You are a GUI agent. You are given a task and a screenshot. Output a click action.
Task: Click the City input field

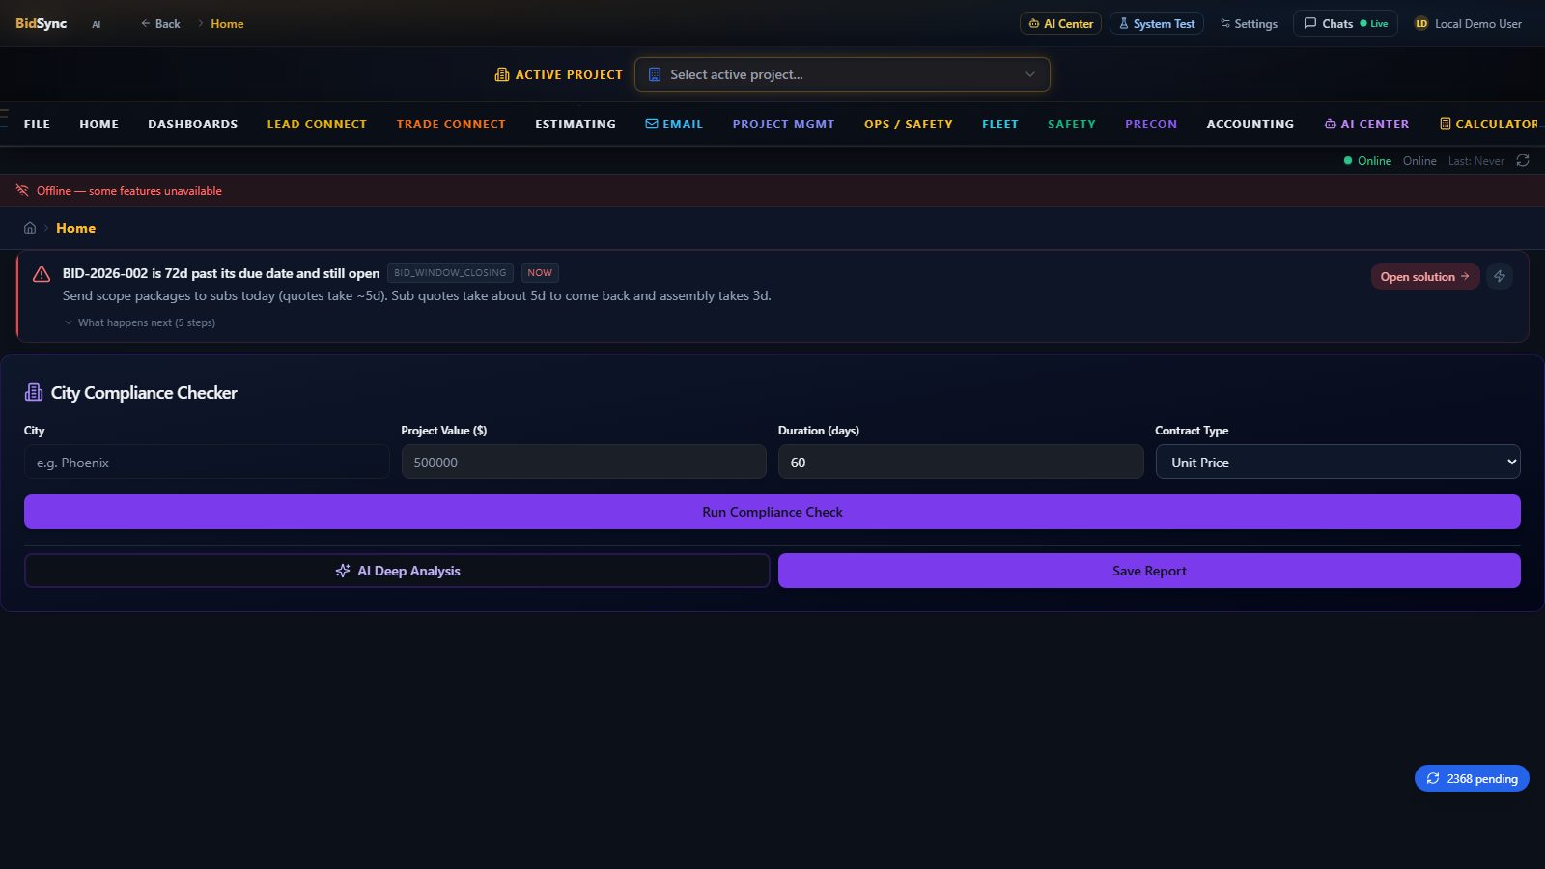coord(207,462)
